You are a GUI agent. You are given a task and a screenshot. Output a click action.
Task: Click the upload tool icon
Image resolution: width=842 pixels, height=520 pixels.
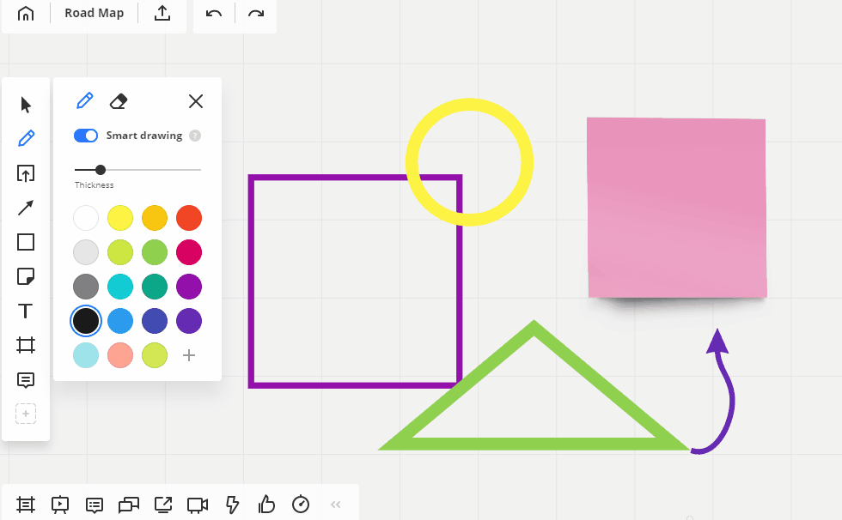click(26, 173)
